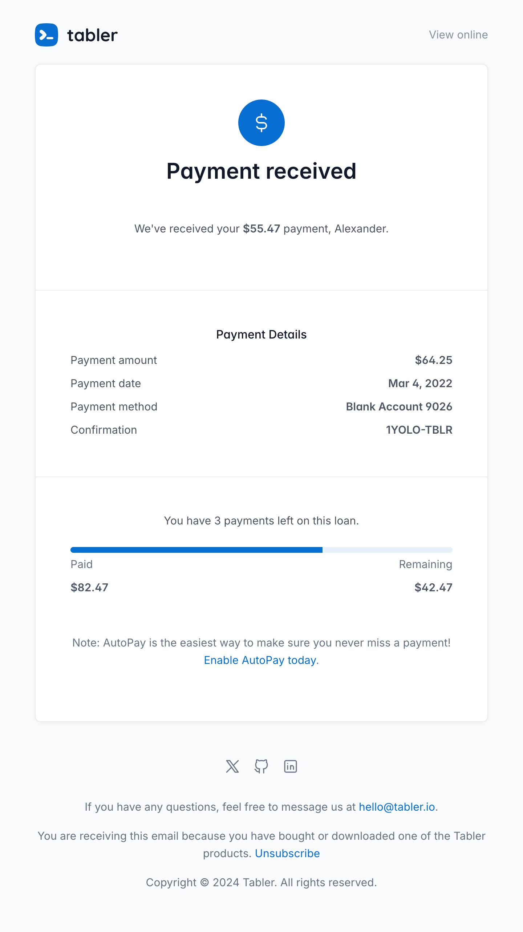This screenshot has width=523, height=932.
Task: Click the blue dollar sign circle icon
Action: tap(261, 123)
